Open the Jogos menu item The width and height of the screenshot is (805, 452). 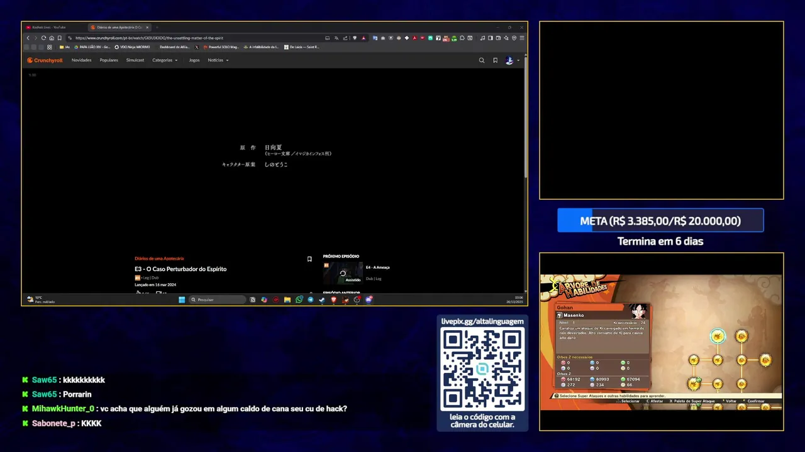pos(194,60)
